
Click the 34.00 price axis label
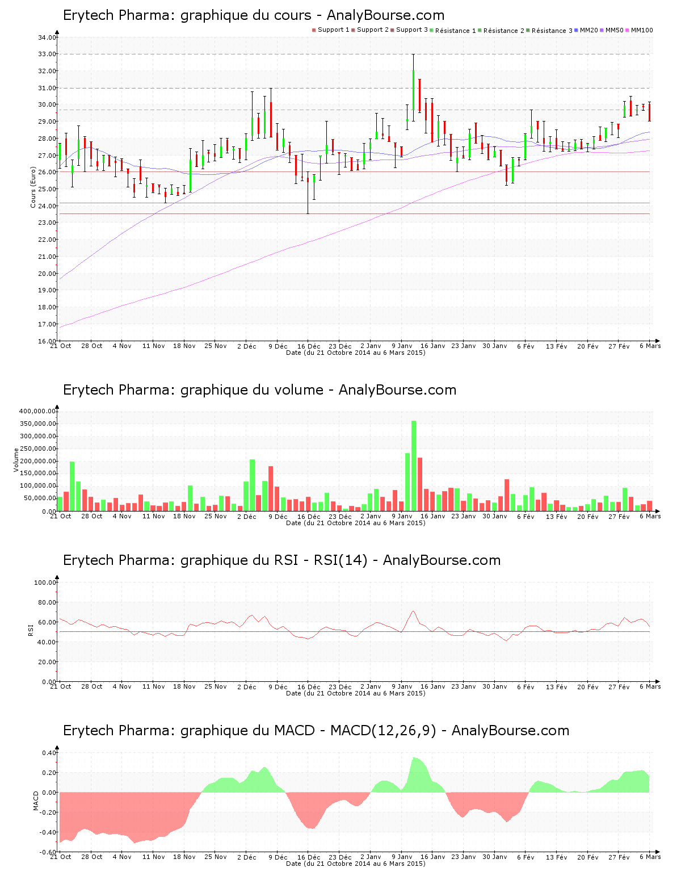(x=47, y=37)
